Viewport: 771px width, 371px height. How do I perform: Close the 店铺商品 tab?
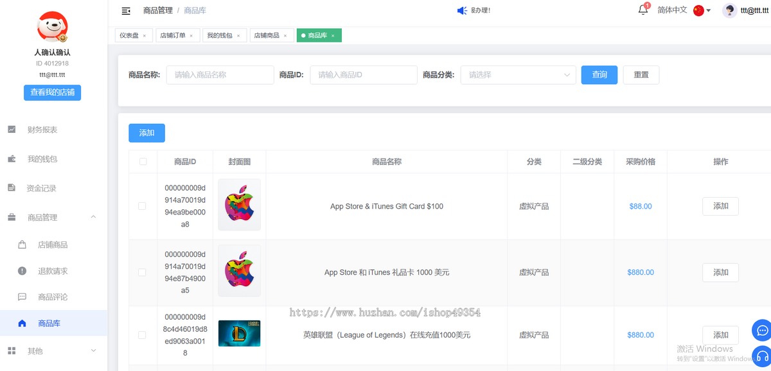click(x=285, y=36)
